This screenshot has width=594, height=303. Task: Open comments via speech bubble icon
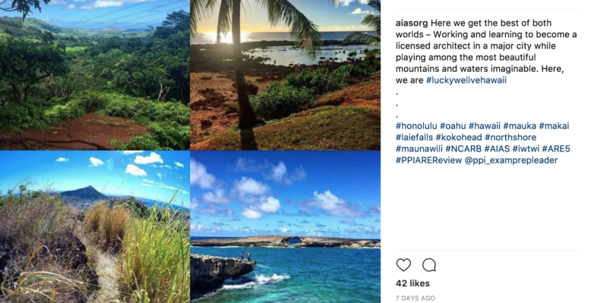click(x=429, y=265)
